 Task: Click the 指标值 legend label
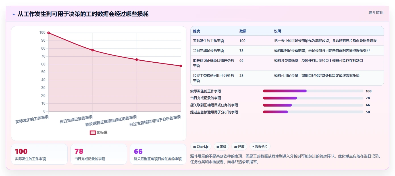tap(102, 132)
